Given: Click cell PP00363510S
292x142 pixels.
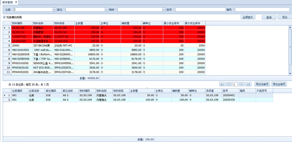Looking at the screenshot, I should 22,68.
